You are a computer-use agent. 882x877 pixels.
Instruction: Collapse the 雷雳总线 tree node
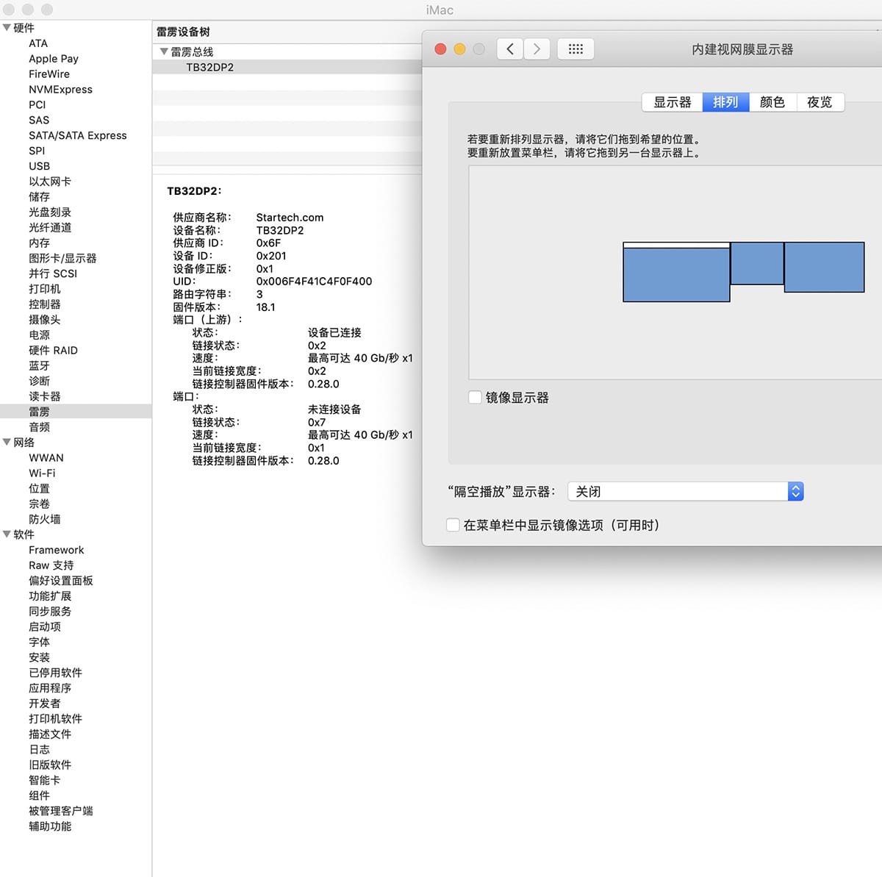point(164,51)
